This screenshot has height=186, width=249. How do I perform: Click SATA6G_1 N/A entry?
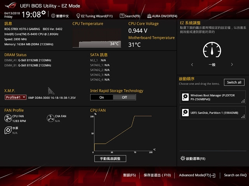pos(100,65)
